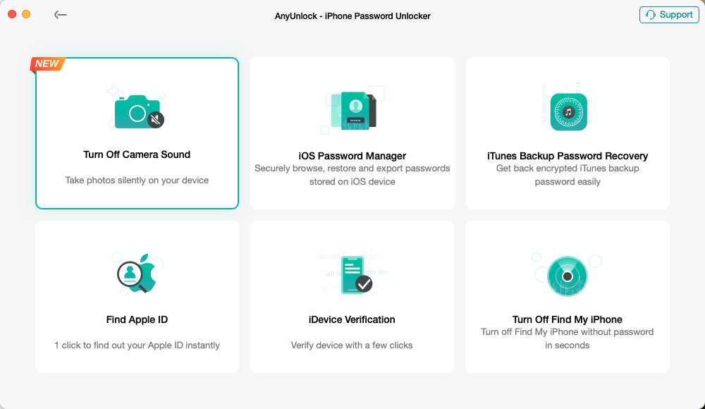The height and width of the screenshot is (409, 705).
Task: Click the Find My iPhone radar icon
Action: [568, 276]
